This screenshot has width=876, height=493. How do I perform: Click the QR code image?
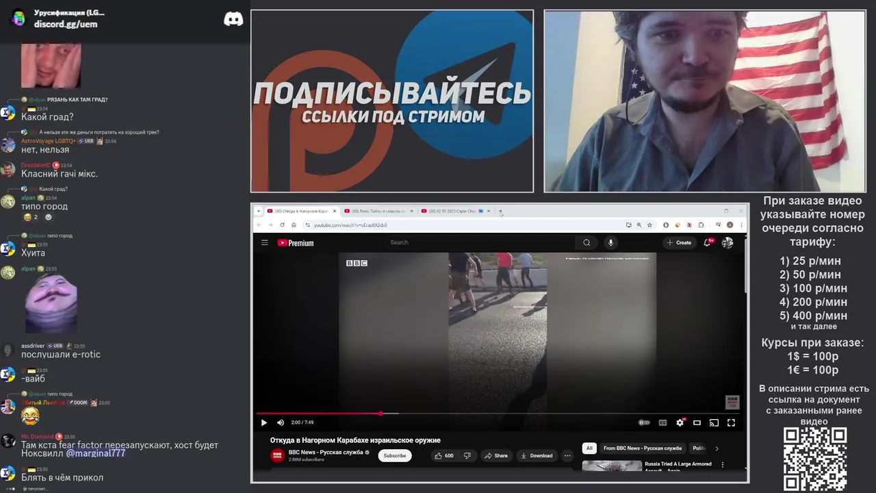coord(815,459)
